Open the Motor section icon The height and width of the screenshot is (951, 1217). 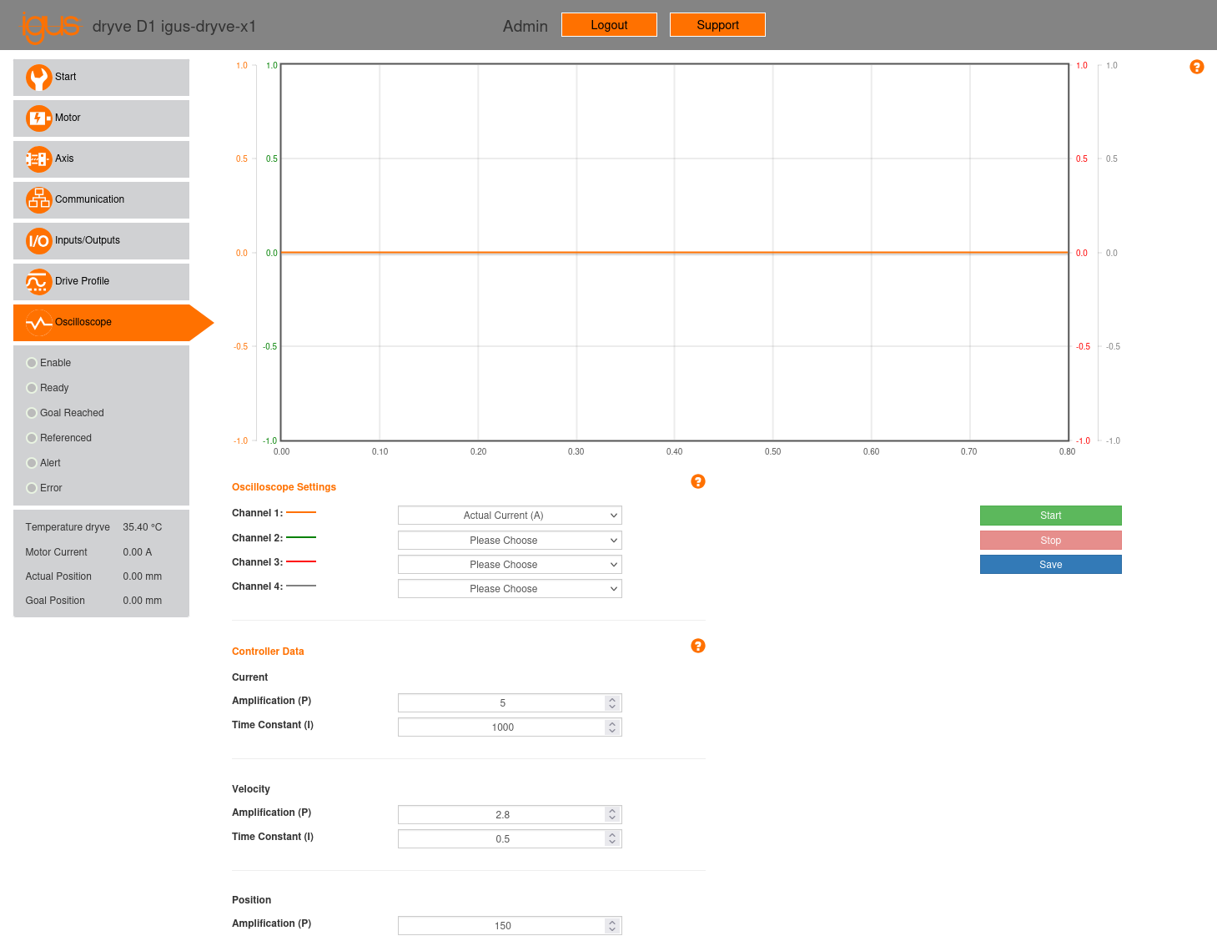coord(38,118)
